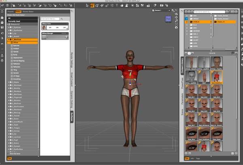This screenshot has height=165, width=243.
Task: Click the question mark Help icon
Action: point(7,5)
